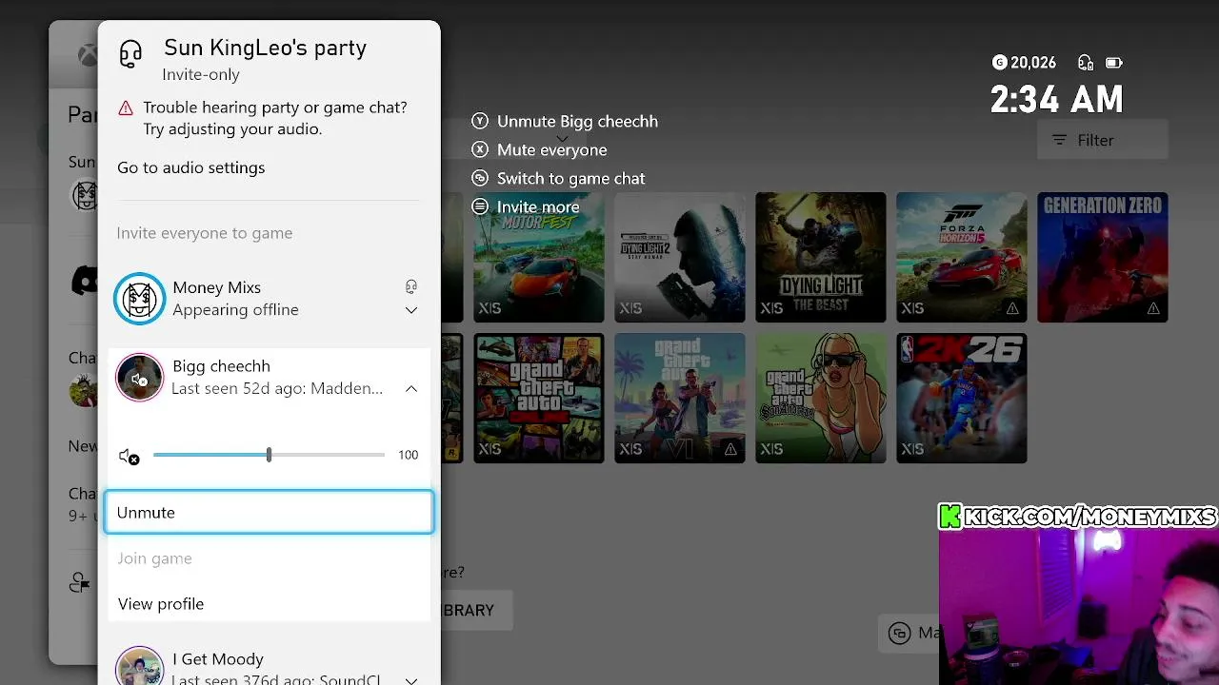Select Invite everyone to game
The width and height of the screenshot is (1219, 685).
click(205, 233)
